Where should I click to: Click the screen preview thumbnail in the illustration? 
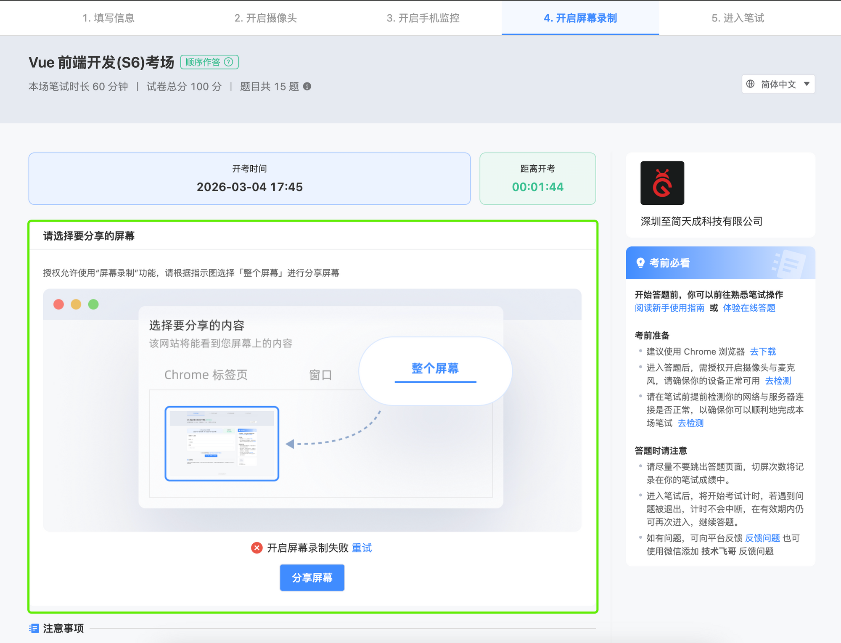222,443
